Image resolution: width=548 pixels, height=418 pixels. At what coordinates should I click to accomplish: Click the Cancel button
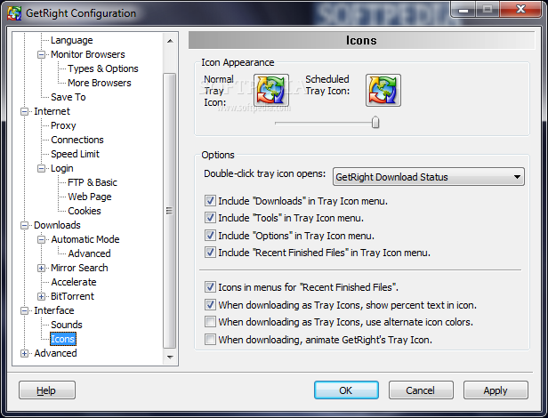coord(421,390)
